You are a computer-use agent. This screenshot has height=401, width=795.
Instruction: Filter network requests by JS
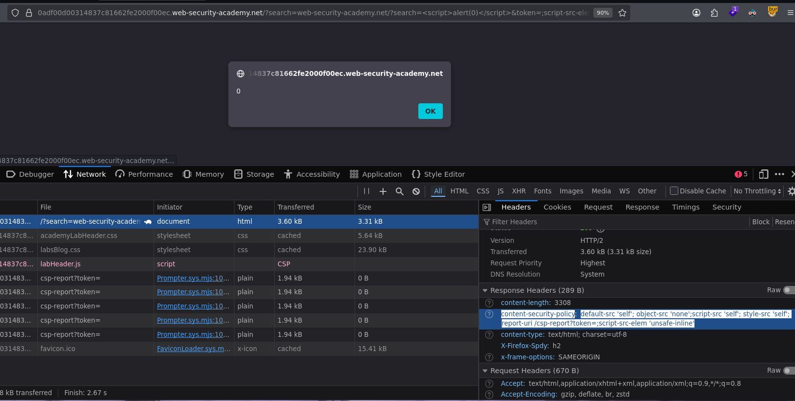tap(501, 191)
